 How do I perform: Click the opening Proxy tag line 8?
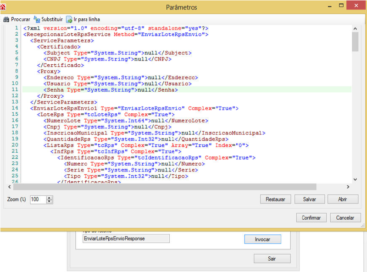[49, 72]
